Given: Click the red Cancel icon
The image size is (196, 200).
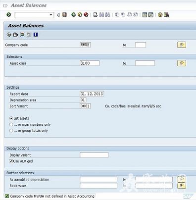Looking at the screenshot, I should (86, 15).
